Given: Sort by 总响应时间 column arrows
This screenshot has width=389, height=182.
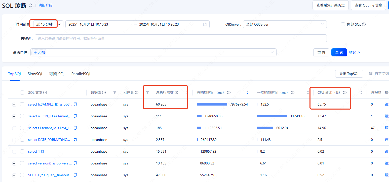Looking at the screenshot, I should [248, 93].
